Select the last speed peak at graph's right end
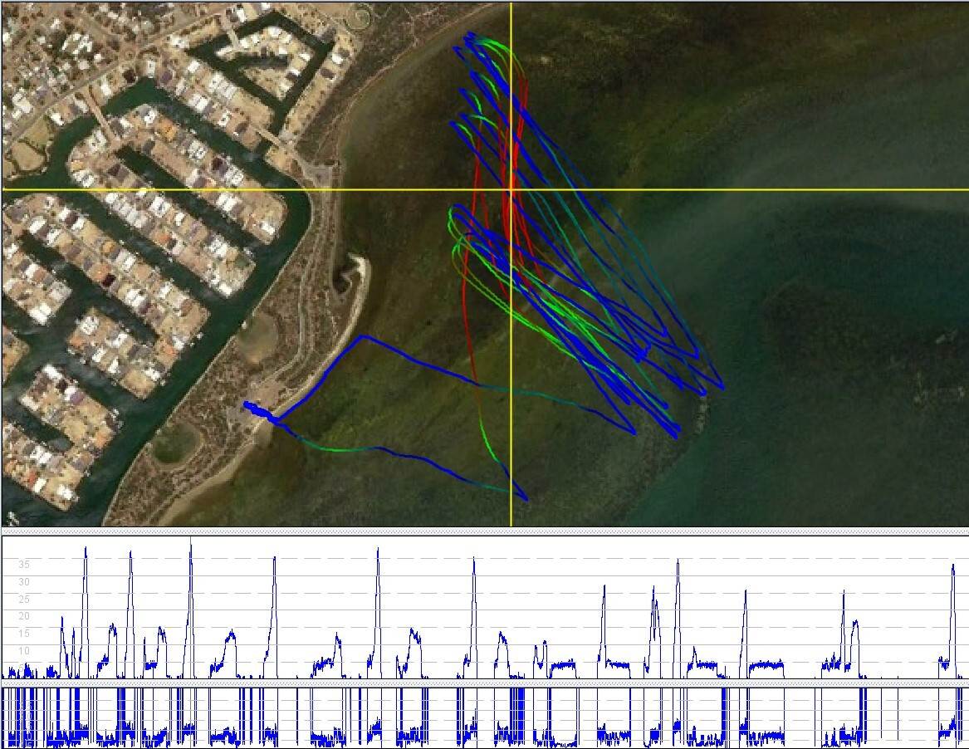The height and width of the screenshot is (749, 969). 953,568
